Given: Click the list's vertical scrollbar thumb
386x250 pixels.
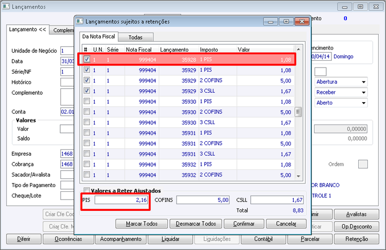Looking at the screenshot, I should 299,112.
